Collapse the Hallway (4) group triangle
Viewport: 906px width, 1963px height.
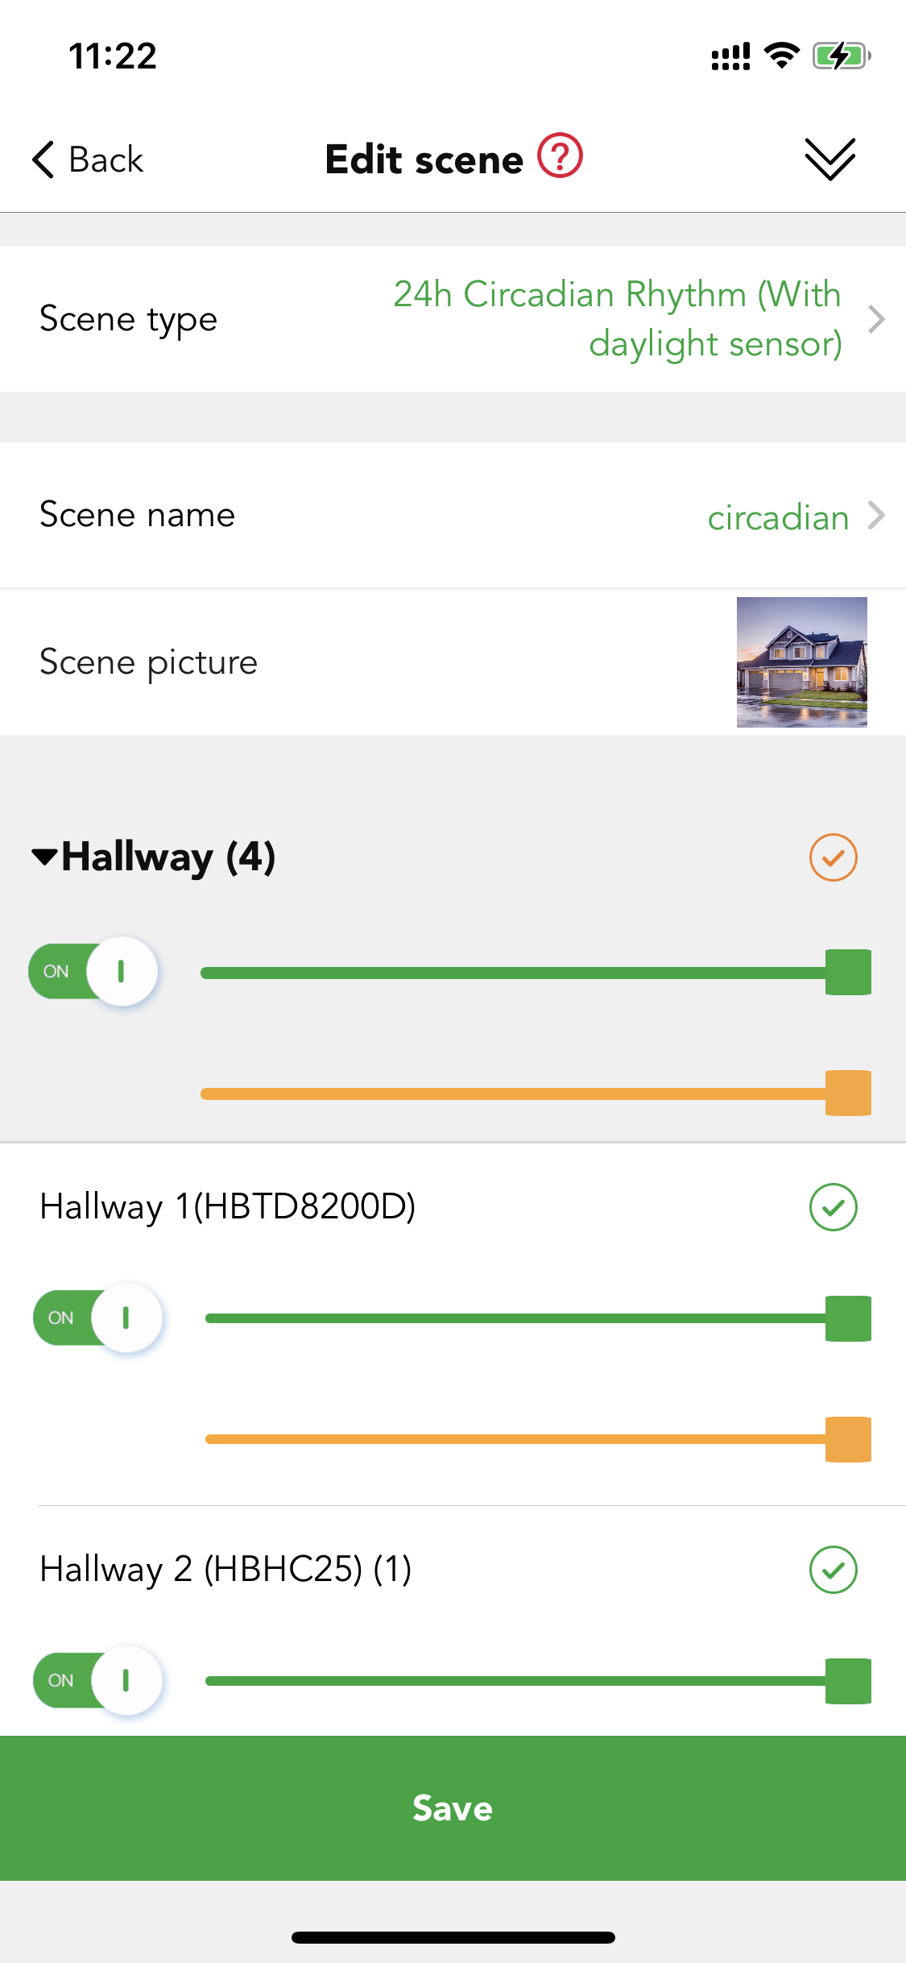pos(44,857)
